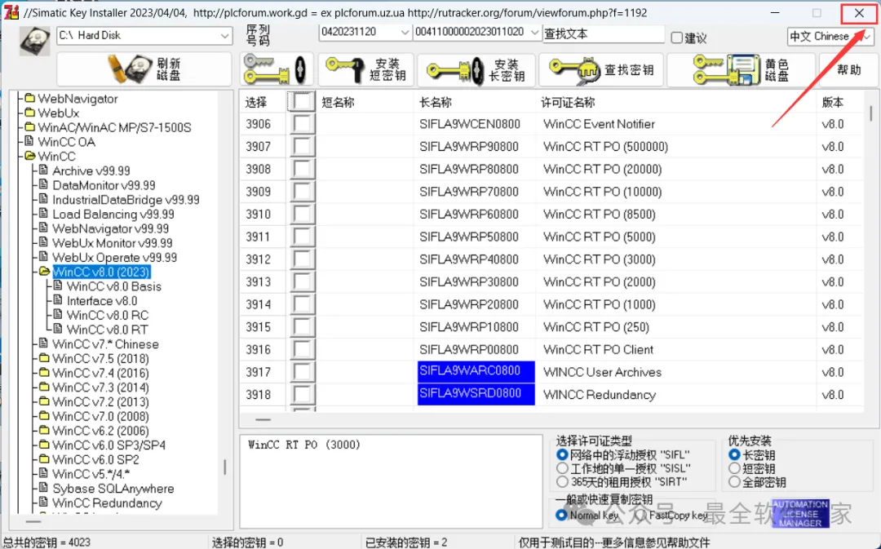Select WinAC/WinAC MP/S7-1500S tree folder
881x549 pixels.
[x=115, y=127]
